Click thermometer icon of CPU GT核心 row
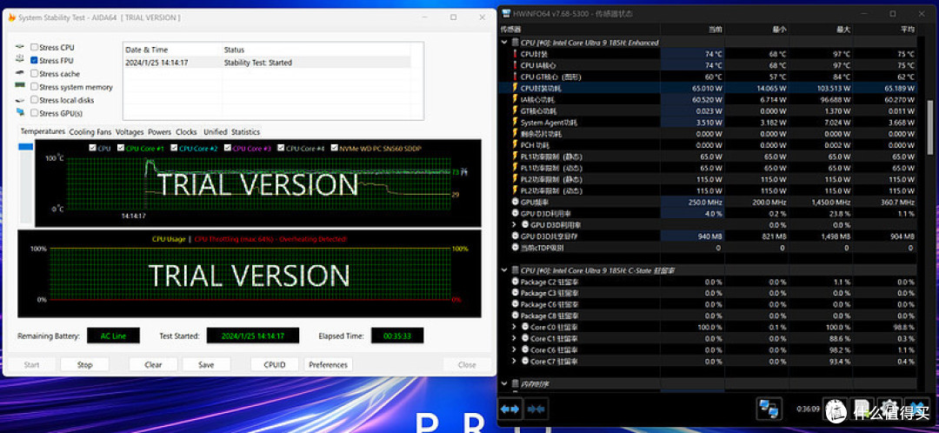 click(x=515, y=77)
